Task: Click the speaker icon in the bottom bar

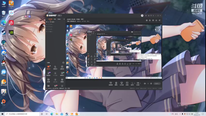Action: (138, 84)
